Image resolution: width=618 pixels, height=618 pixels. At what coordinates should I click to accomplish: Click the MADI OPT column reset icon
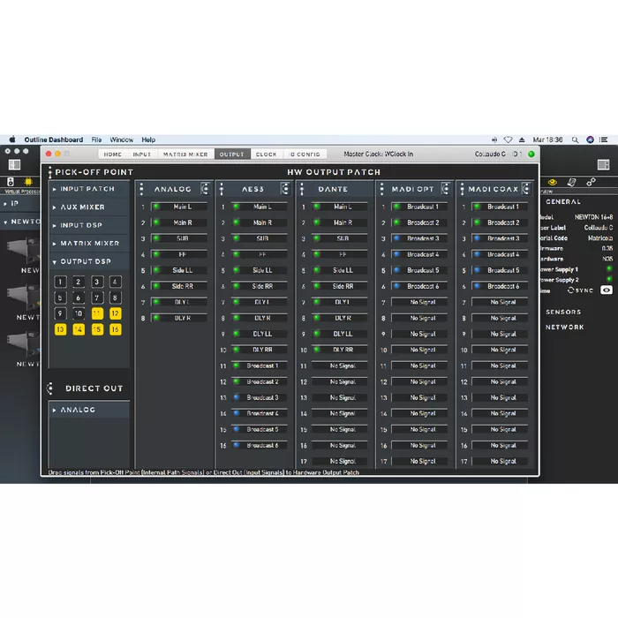445,189
